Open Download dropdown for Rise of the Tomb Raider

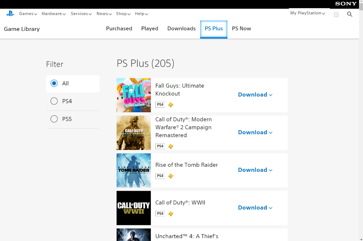[255, 170]
